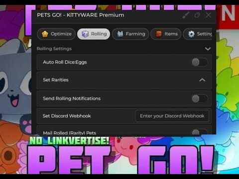This screenshot has height=179, width=239.
Task: Click the orange item icon on Items
Action: (159, 34)
